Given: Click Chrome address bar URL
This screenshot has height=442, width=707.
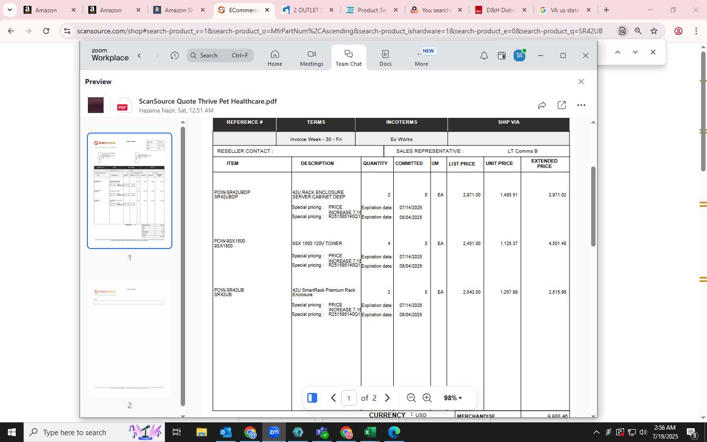Looking at the screenshot, I should [340, 31].
